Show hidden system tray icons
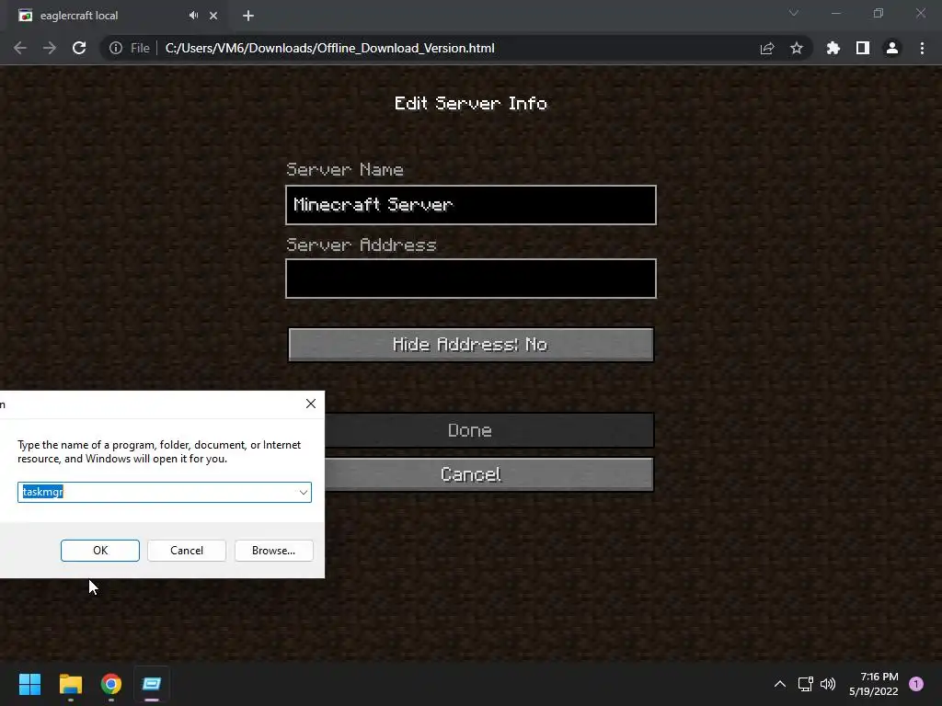The width and height of the screenshot is (942, 706). pyautogui.click(x=780, y=684)
